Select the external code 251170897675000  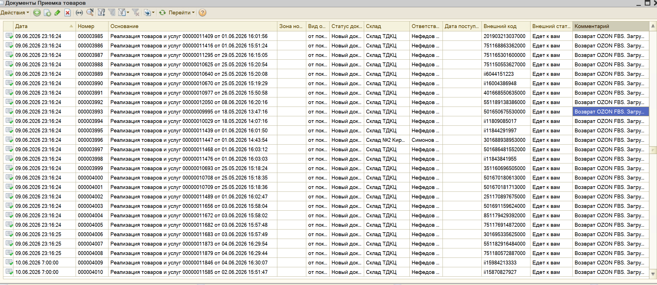pyautogui.click(x=506, y=196)
